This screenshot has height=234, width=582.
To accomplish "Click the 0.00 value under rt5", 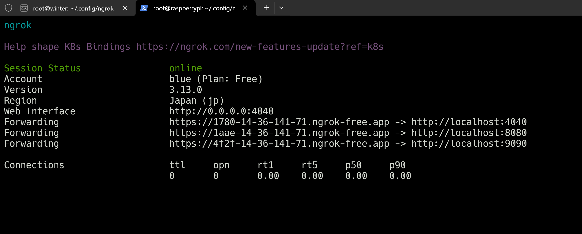I will (312, 176).
